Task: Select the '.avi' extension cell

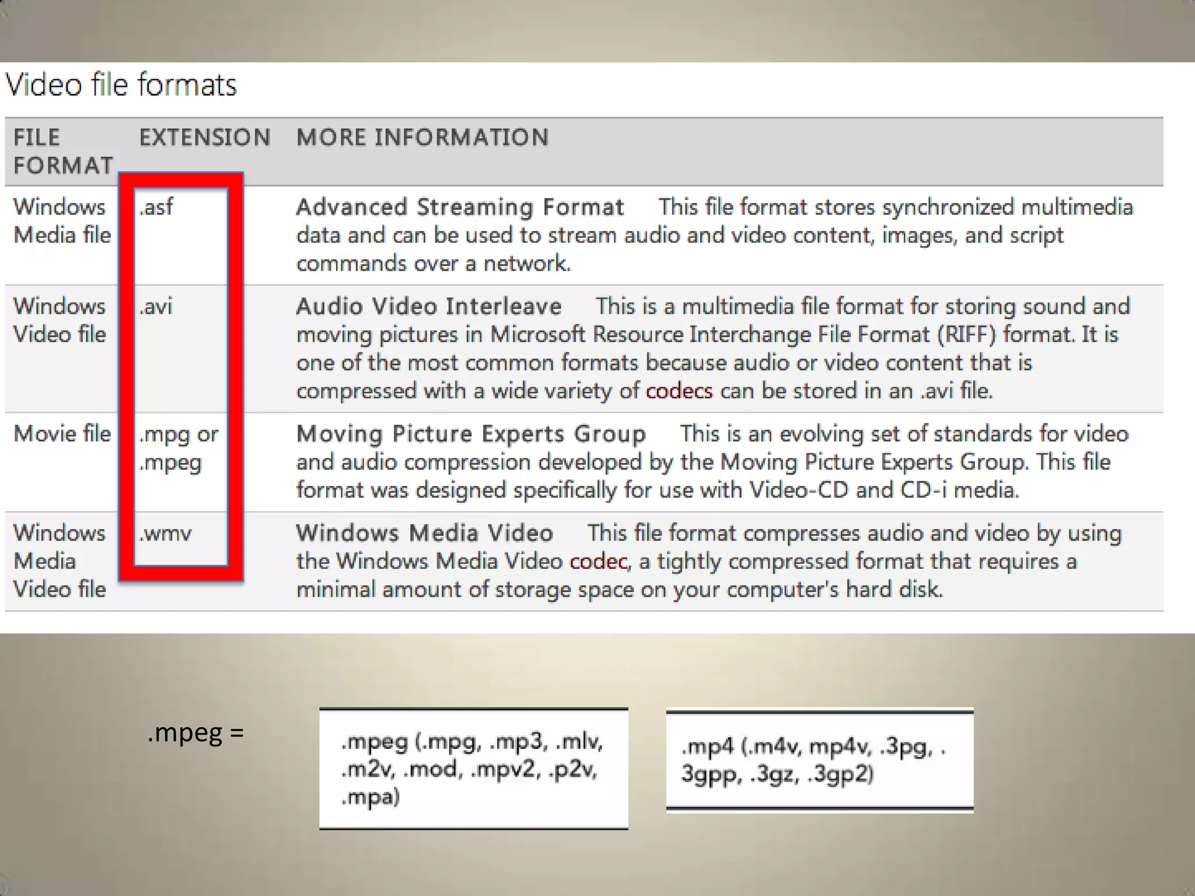Action: [156, 306]
